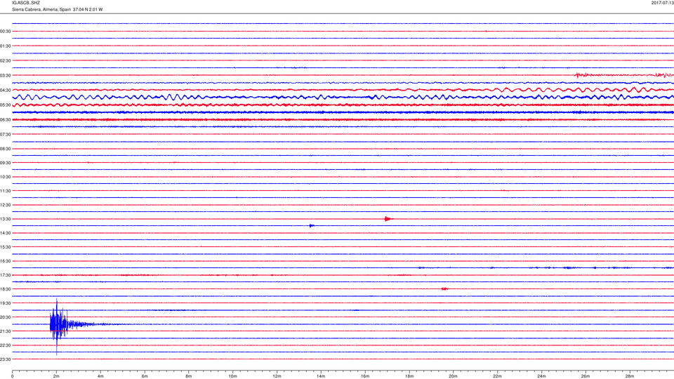Screen dimensions: 674x379
Task: Select the 21:30 time label
Action: 6,331
